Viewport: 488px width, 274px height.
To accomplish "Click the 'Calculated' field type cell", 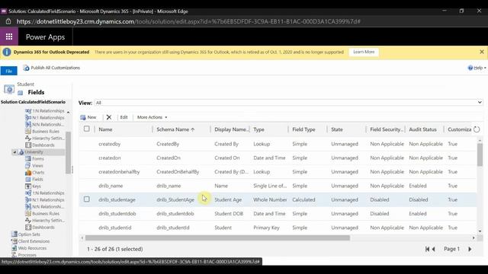I will [x=303, y=199].
